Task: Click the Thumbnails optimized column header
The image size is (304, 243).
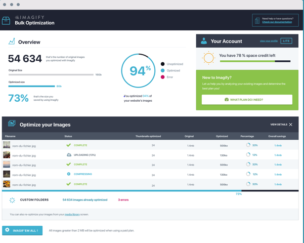Action: coord(148,136)
